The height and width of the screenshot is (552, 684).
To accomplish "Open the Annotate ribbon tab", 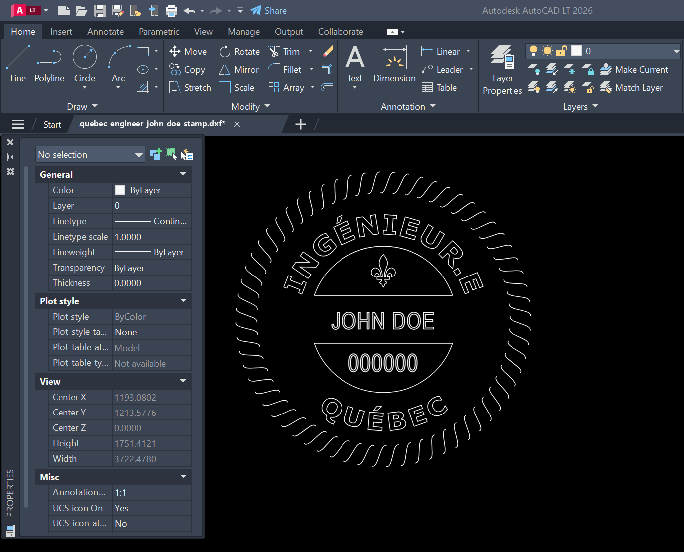I will pos(105,31).
